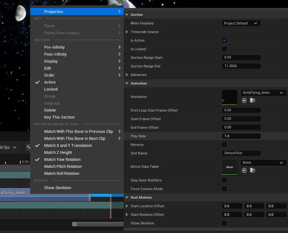Click the curve editor icon beside fps

tap(28, 147)
